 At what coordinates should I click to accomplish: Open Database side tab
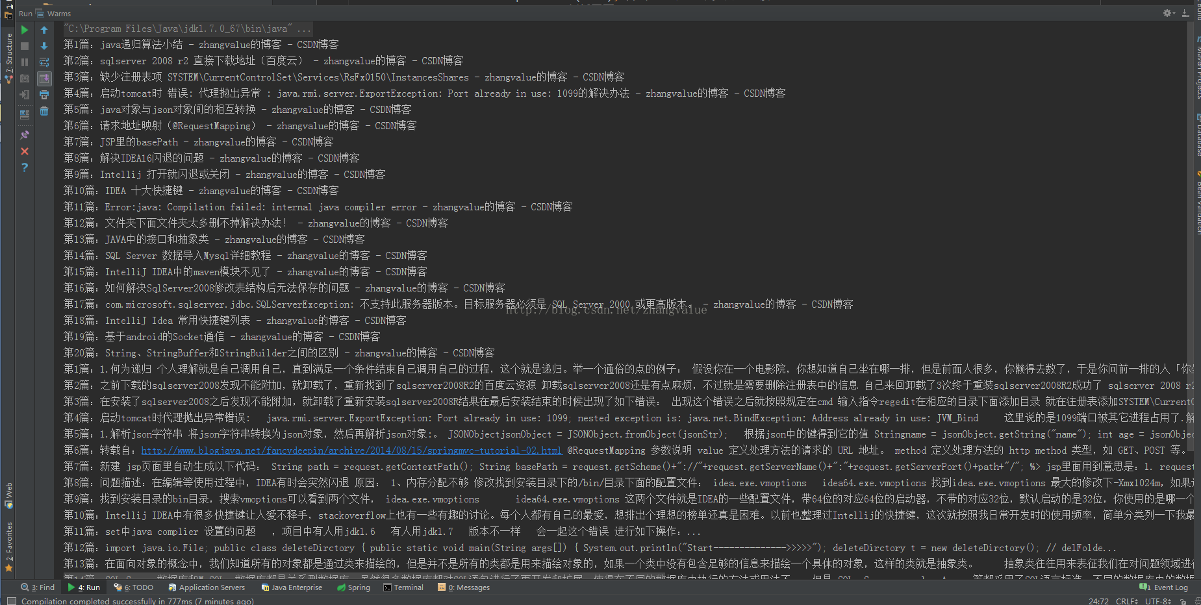[x=1197, y=135]
